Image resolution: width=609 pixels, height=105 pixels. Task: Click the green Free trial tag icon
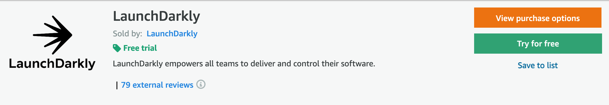117,48
